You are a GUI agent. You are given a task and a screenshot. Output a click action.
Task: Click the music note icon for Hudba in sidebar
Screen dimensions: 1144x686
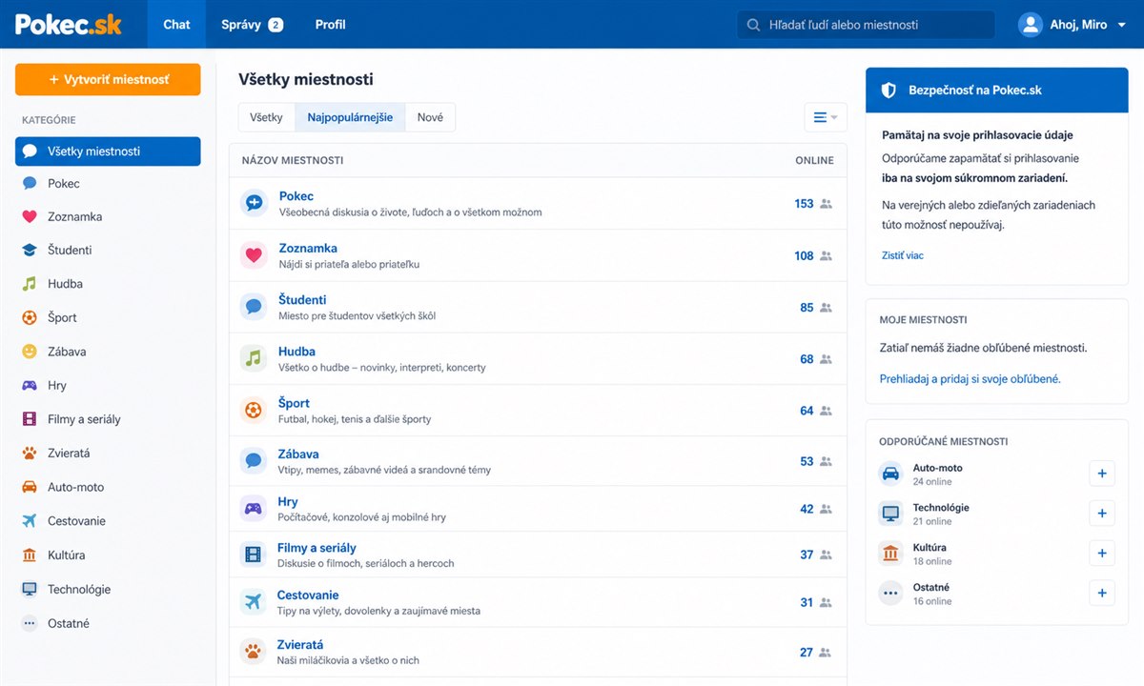click(x=30, y=284)
